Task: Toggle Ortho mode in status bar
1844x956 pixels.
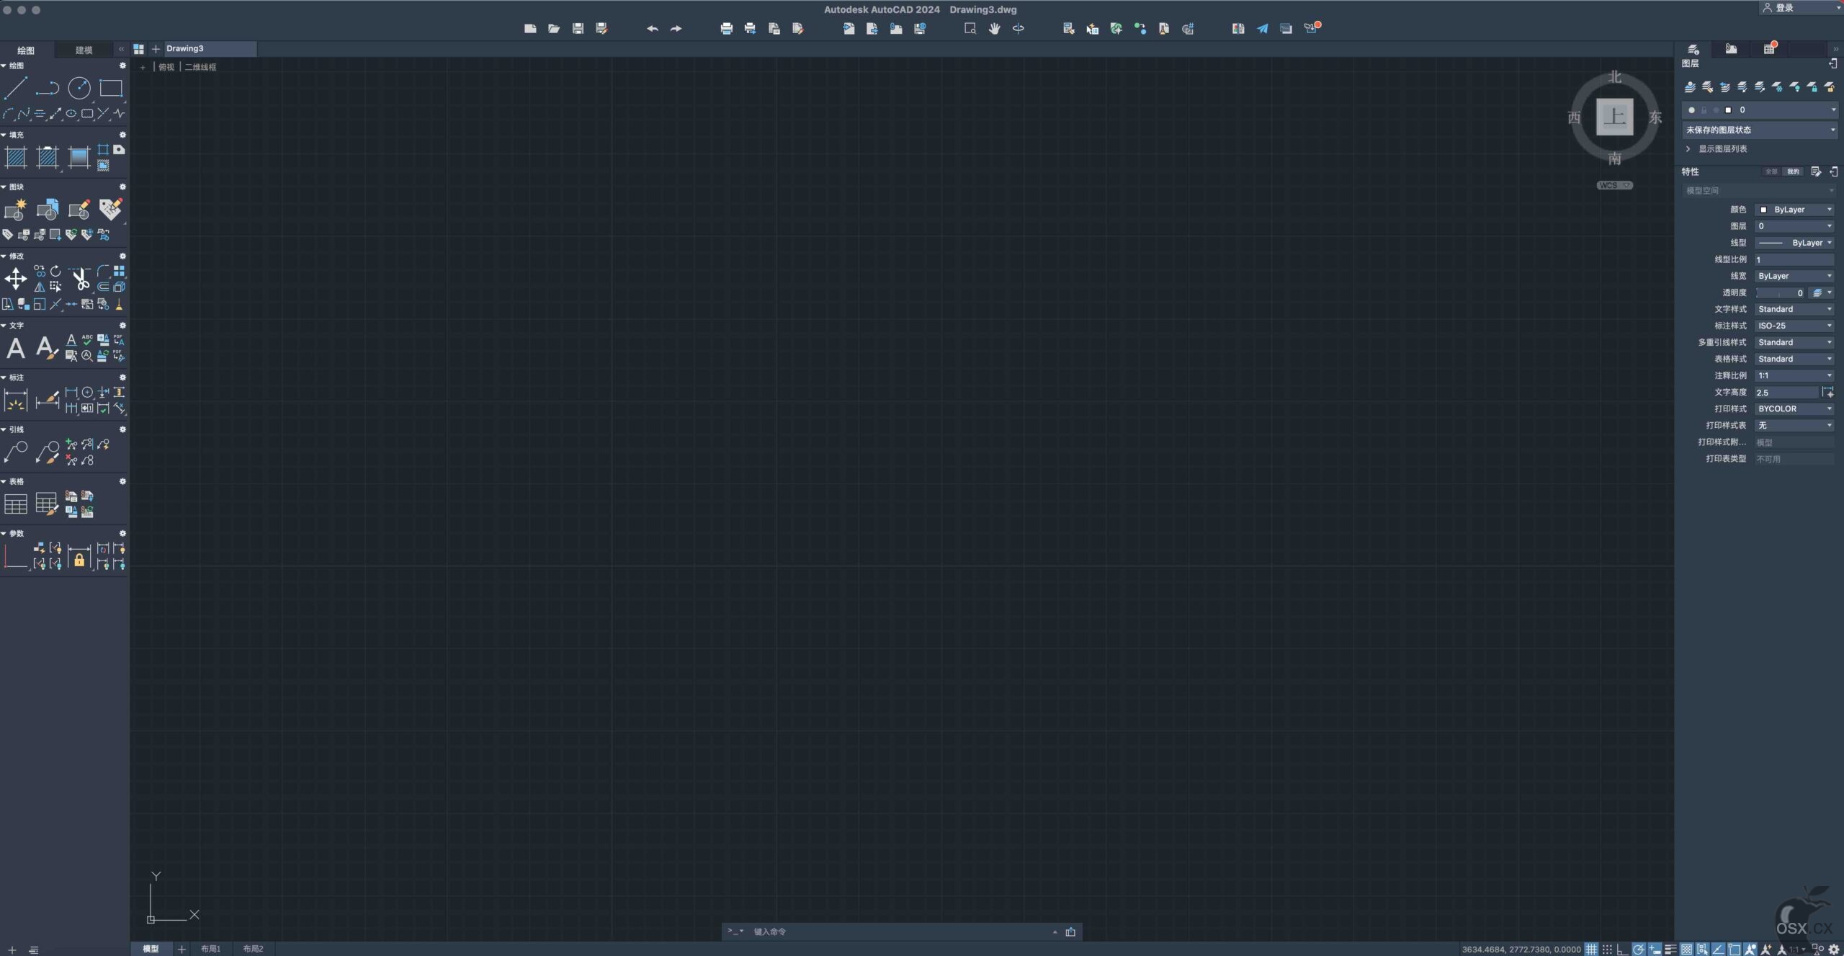Action: tap(1622, 950)
